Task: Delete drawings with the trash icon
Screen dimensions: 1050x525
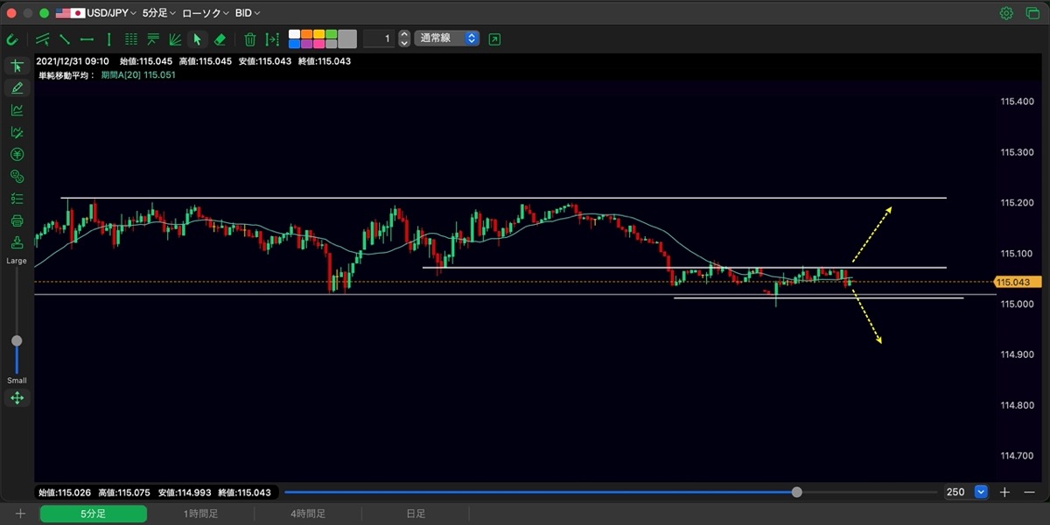Action: coord(250,39)
